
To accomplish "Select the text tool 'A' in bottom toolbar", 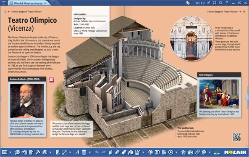I will click(77, 152).
